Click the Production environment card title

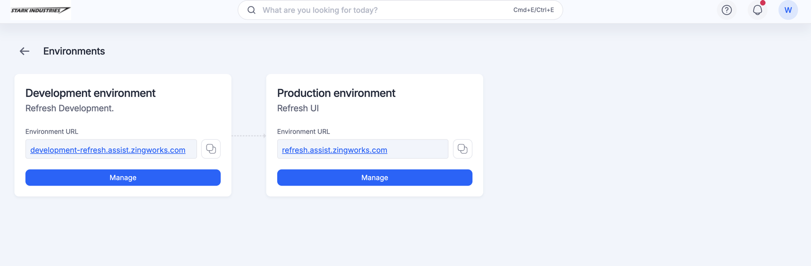pyautogui.click(x=336, y=93)
